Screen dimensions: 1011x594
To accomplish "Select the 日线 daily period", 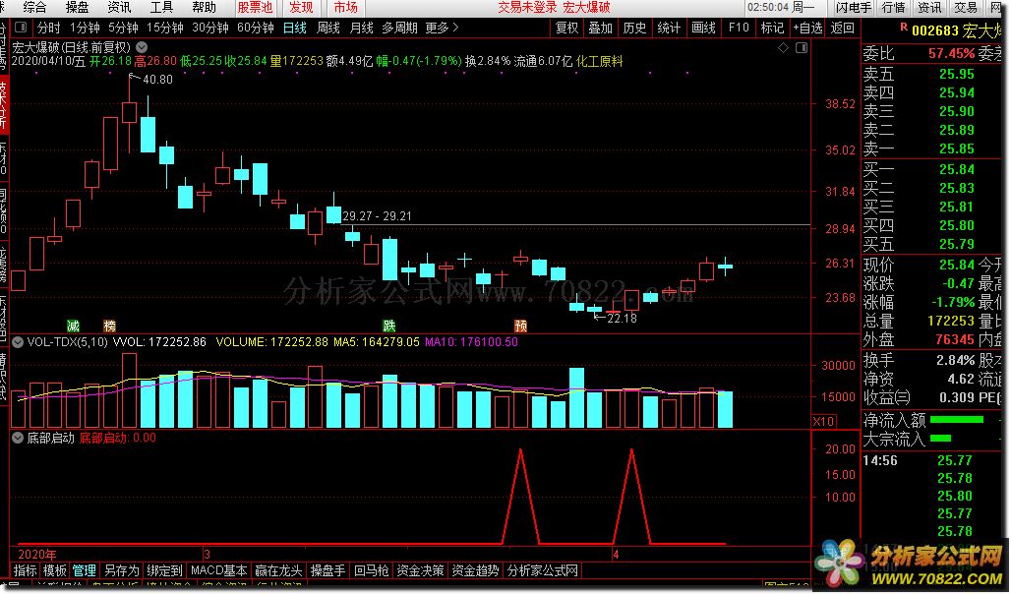I will click(x=295, y=28).
